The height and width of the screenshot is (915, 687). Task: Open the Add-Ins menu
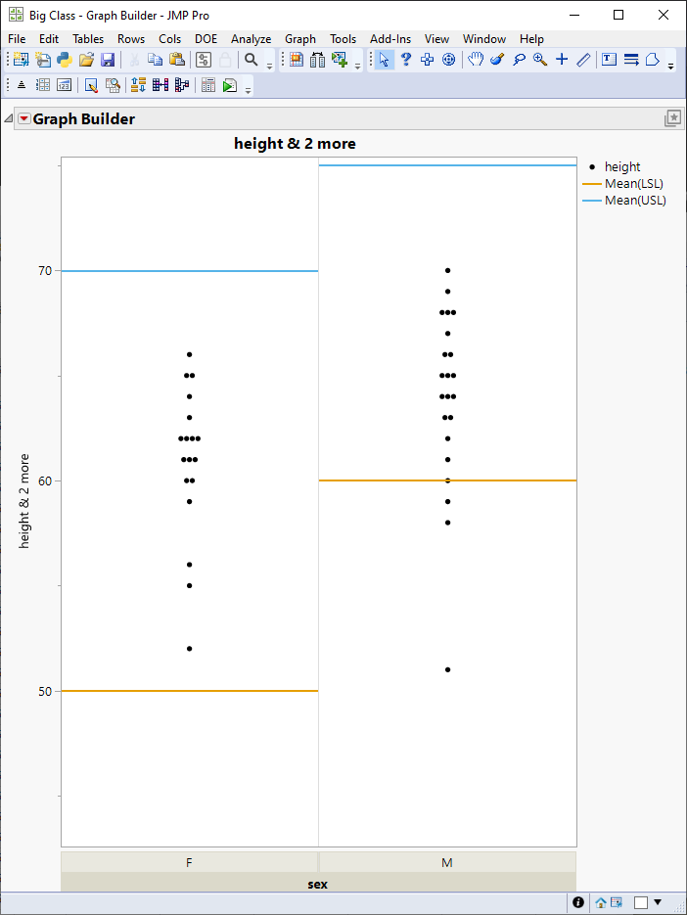390,39
